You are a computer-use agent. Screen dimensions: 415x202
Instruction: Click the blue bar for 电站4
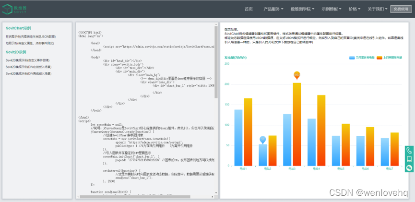click(x=311, y=142)
